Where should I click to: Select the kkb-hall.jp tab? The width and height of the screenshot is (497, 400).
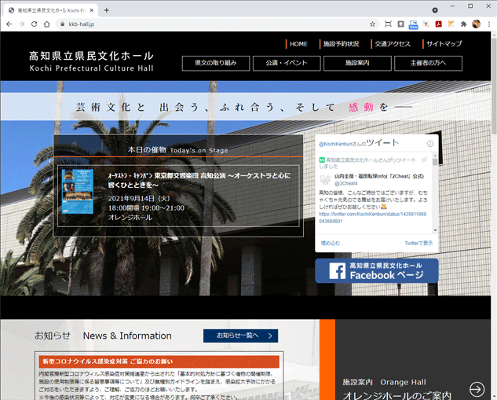(x=51, y=10)
